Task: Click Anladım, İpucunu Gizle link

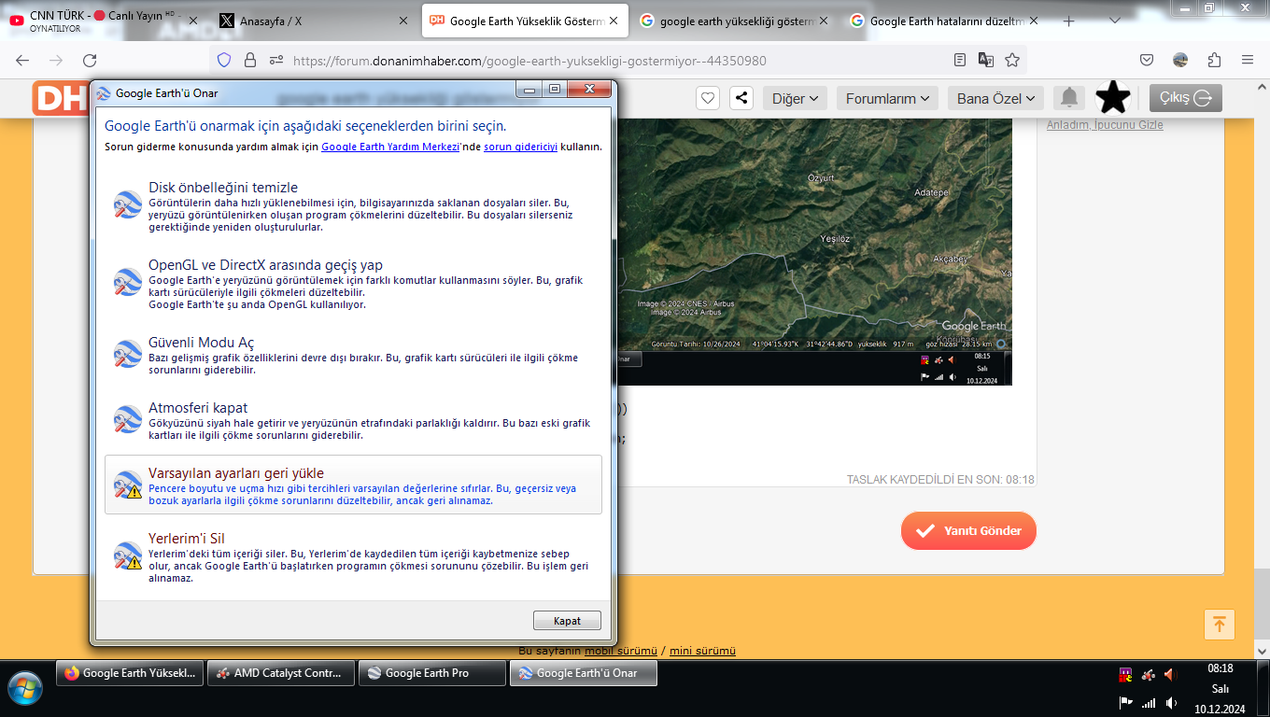Action: [x=1105, y=125]
